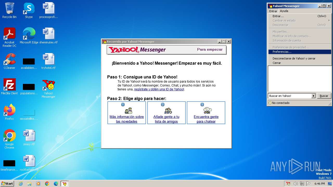The width and height of the screenshot is (333, 187).
Task: Open Edge from the taskbar
Action: [x=56, y=184]
